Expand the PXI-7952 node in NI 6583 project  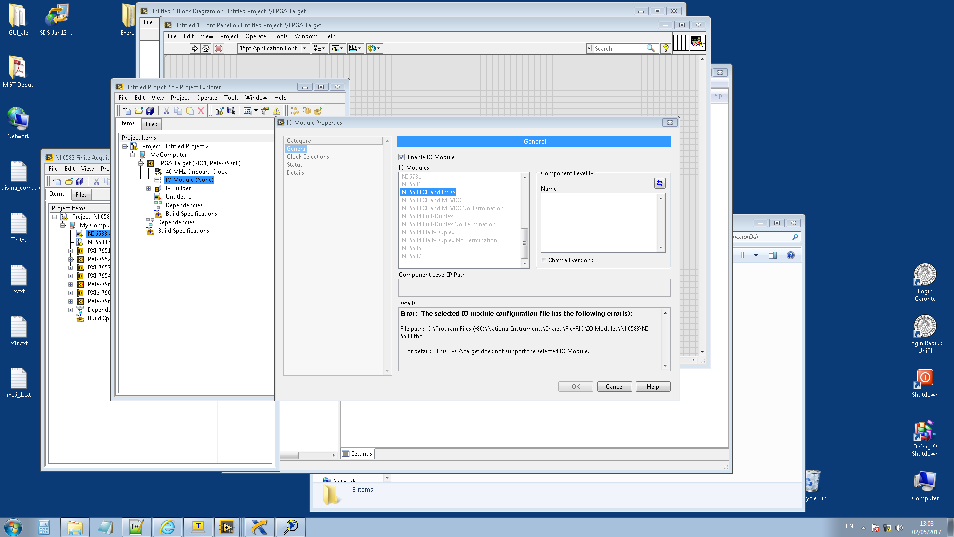click(71, 259)
